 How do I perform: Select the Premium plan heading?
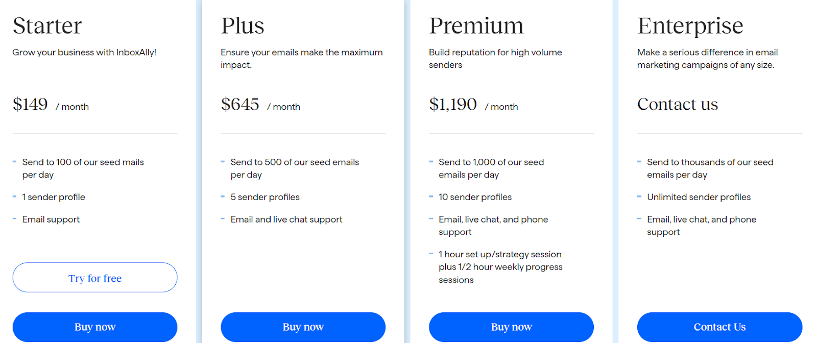[x=476, y=26]
